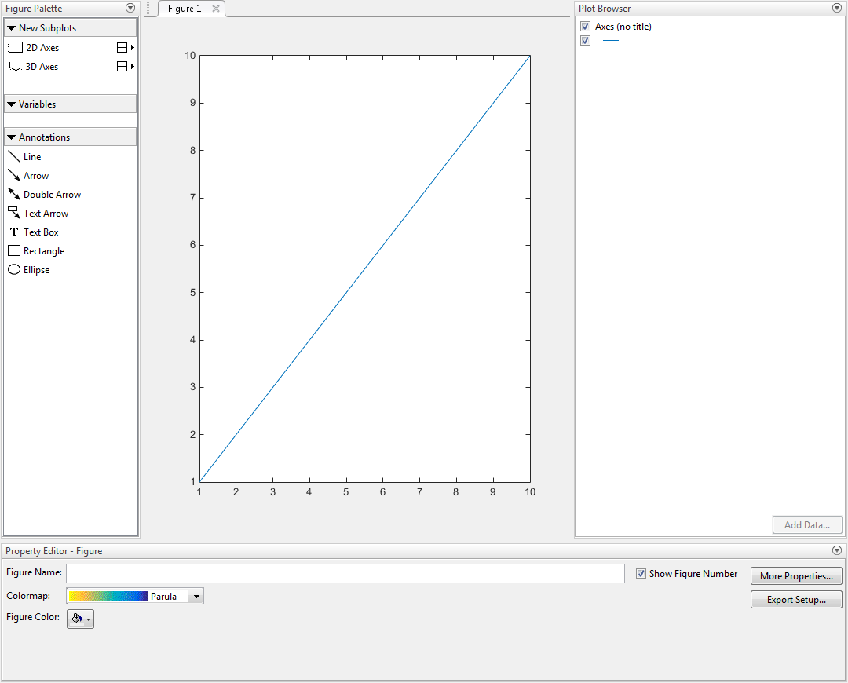Click the More Properties button
The width and height of the screenshot is (848, 683).
coord(796,576)
